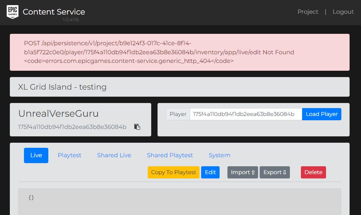Click the UnrealVerseGuru player name
The width and height of the screenshot is (361, 215).
[59, 114]
